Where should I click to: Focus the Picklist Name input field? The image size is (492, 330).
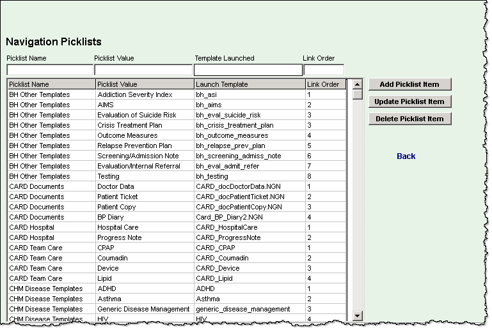click(50, 70)
